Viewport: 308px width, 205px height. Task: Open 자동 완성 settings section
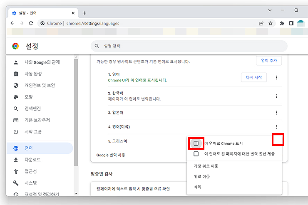pos(33,74)
